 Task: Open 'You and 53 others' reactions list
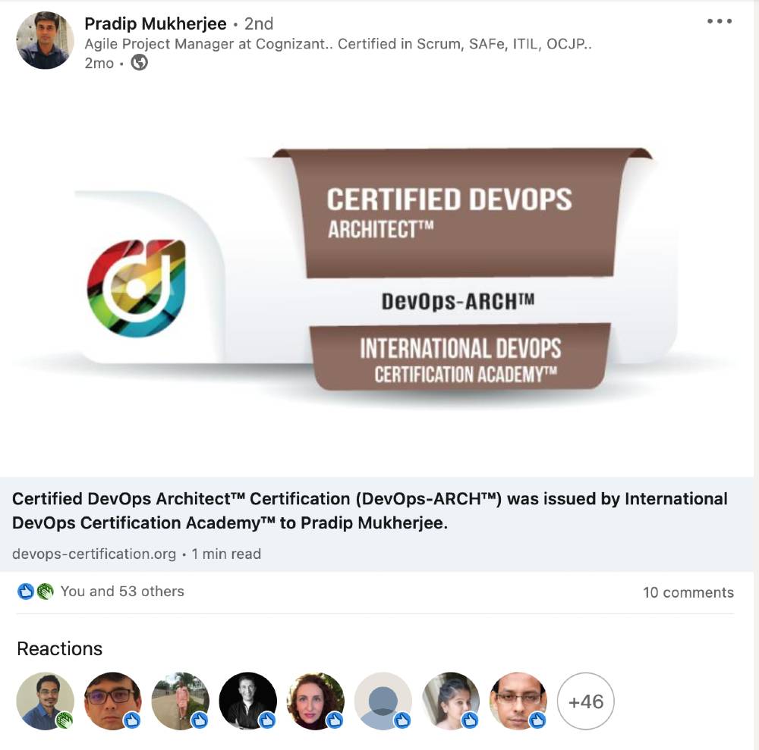[x=122, y=592]
